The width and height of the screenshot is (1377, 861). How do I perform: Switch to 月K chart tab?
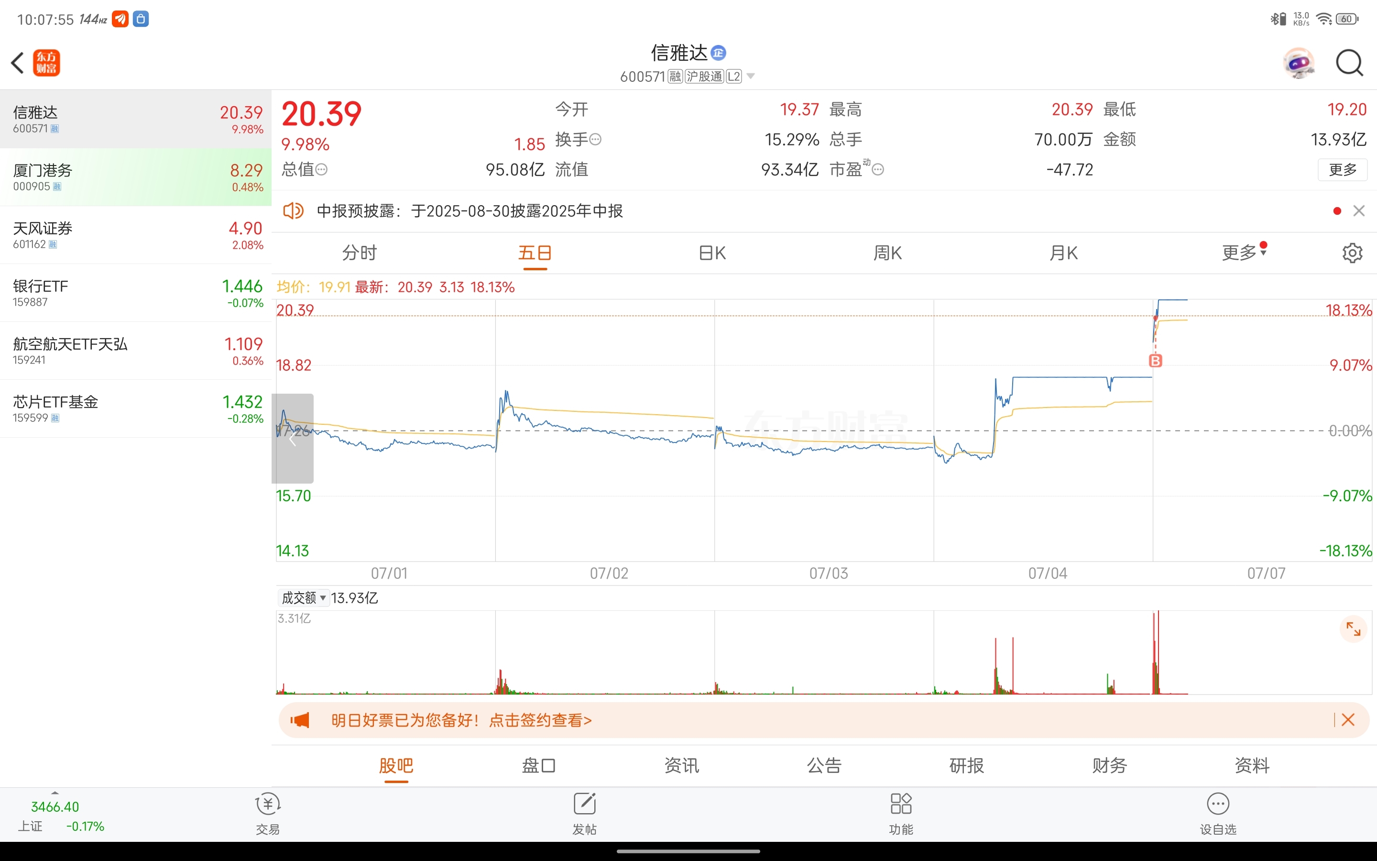click(x=1063, y=253)
